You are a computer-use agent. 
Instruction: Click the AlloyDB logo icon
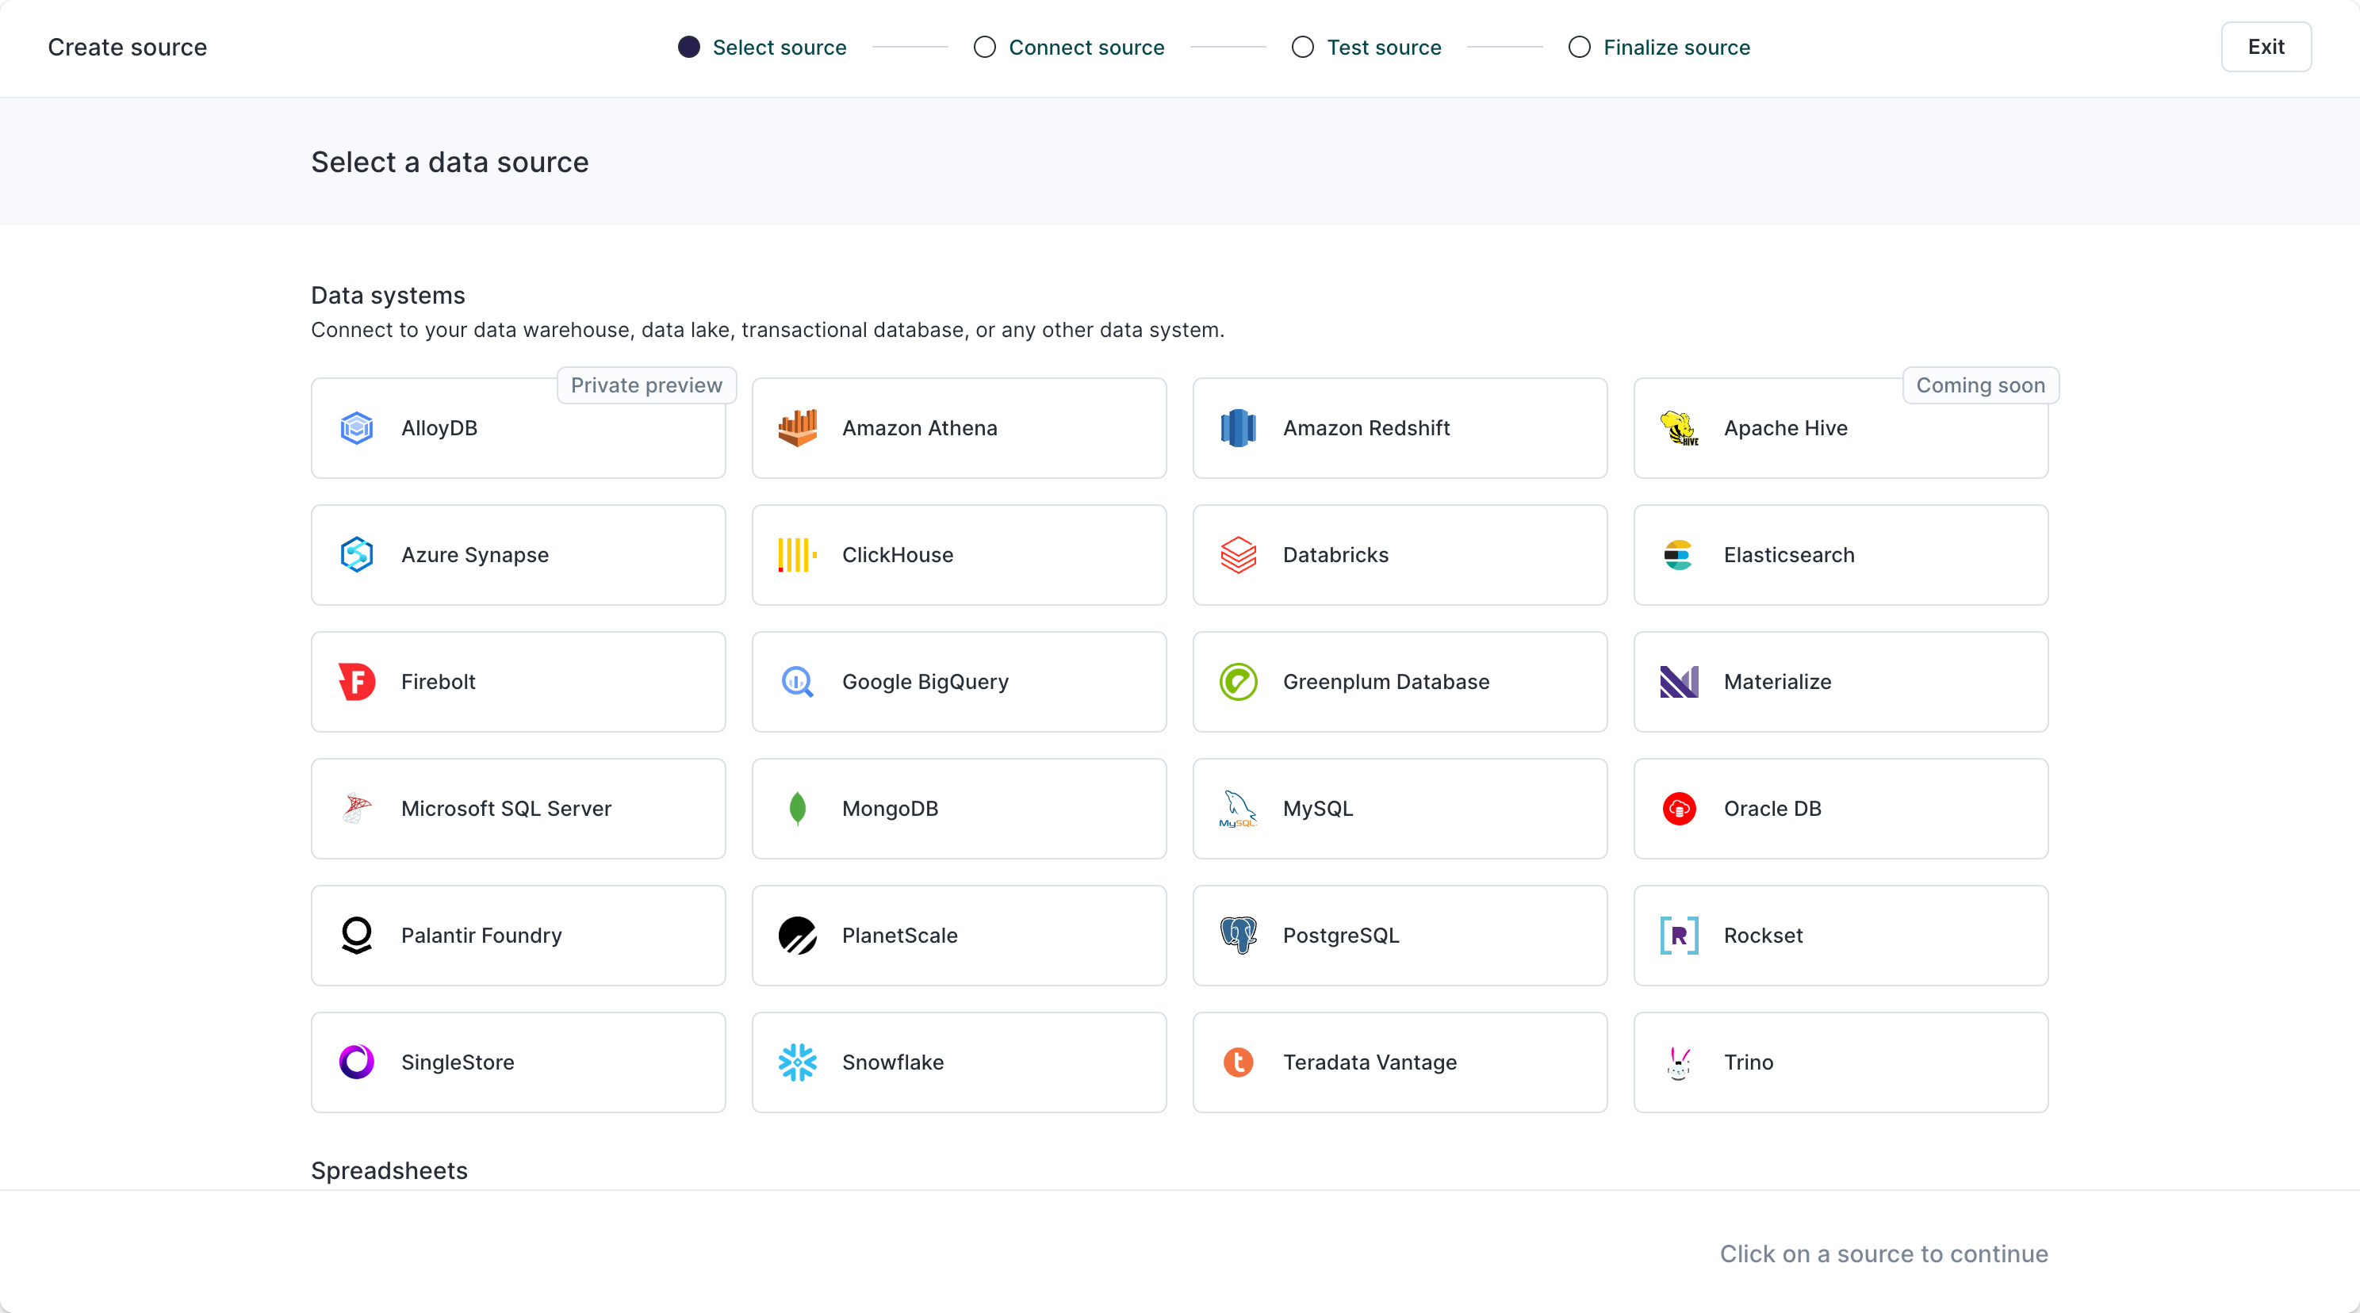[x=356, y=428]
